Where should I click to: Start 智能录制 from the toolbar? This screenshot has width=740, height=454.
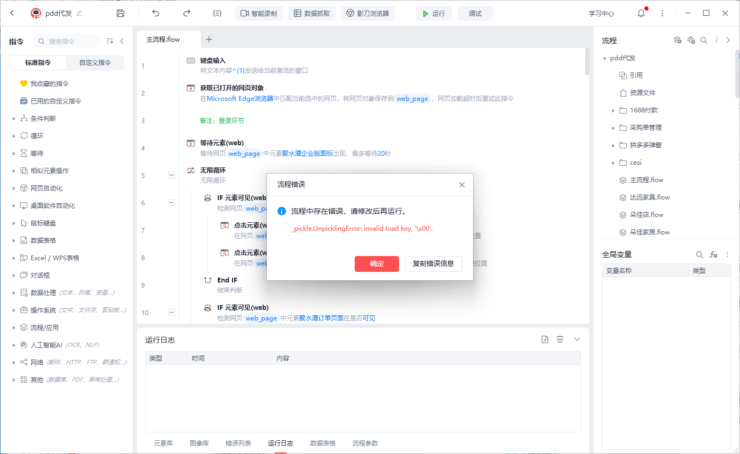[x=259, y=13]
